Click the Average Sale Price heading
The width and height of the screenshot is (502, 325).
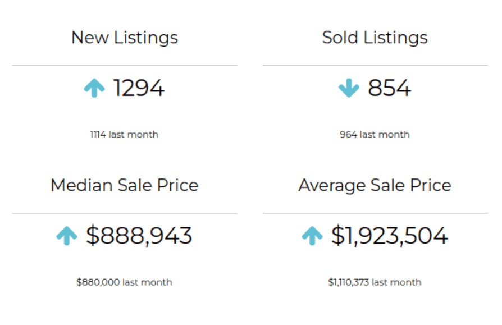point(375,185)
